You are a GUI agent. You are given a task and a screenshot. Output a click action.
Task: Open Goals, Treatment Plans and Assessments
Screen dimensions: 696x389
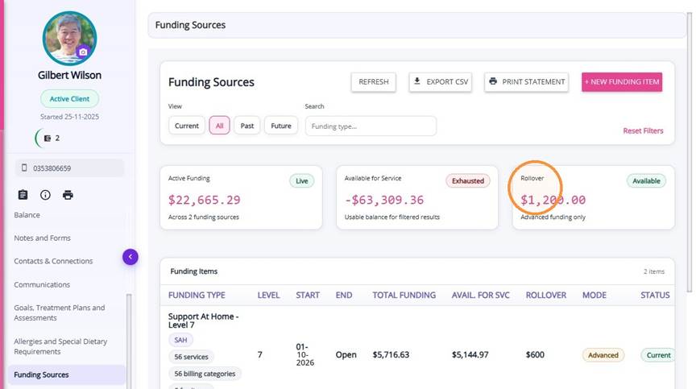(60, 312)
